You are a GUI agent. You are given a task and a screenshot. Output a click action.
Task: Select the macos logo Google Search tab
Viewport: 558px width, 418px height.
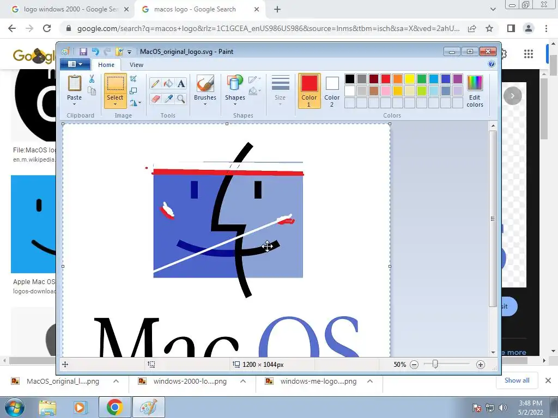coord(201,9)
